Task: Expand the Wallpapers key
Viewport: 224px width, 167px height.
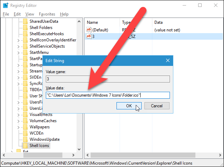Action: pyautogui.click(x=18, y=127)
